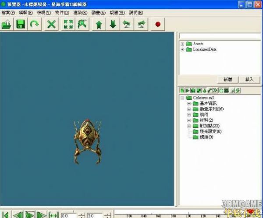Click the step backward playback button
The height and width of the screenshot is (218, 263).
(x=18, y=215)
